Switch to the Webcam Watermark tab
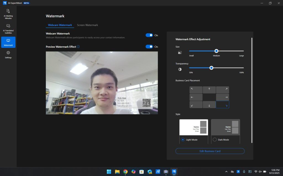 pos(60,25)
